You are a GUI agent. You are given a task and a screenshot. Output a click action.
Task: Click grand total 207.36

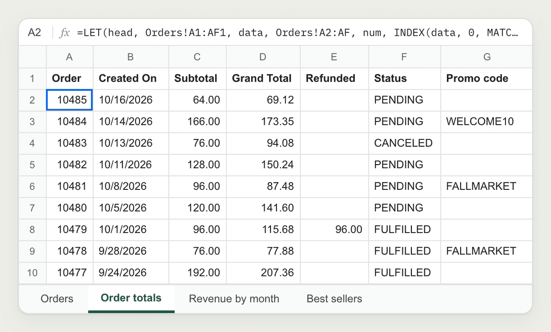pyautogui.click(x=263, y=272)
